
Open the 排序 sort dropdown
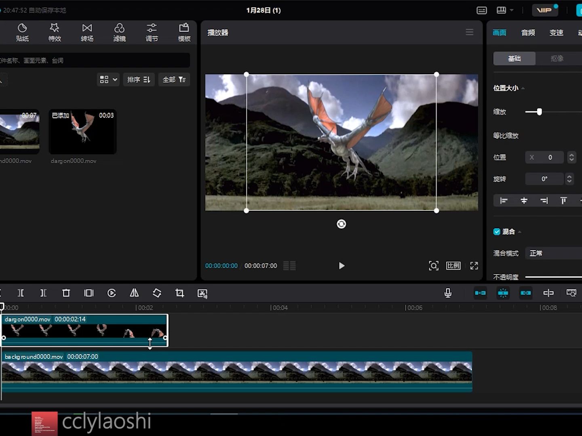pyautogui.click(x=139, y=80)
